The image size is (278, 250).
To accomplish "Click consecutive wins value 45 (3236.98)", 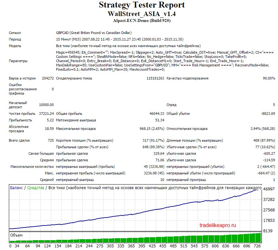I will point(154,167).
